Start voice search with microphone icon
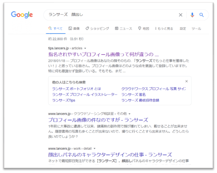The width and height of the screenshot is (217, 173). pyautogui.click(x=192, y=15)
